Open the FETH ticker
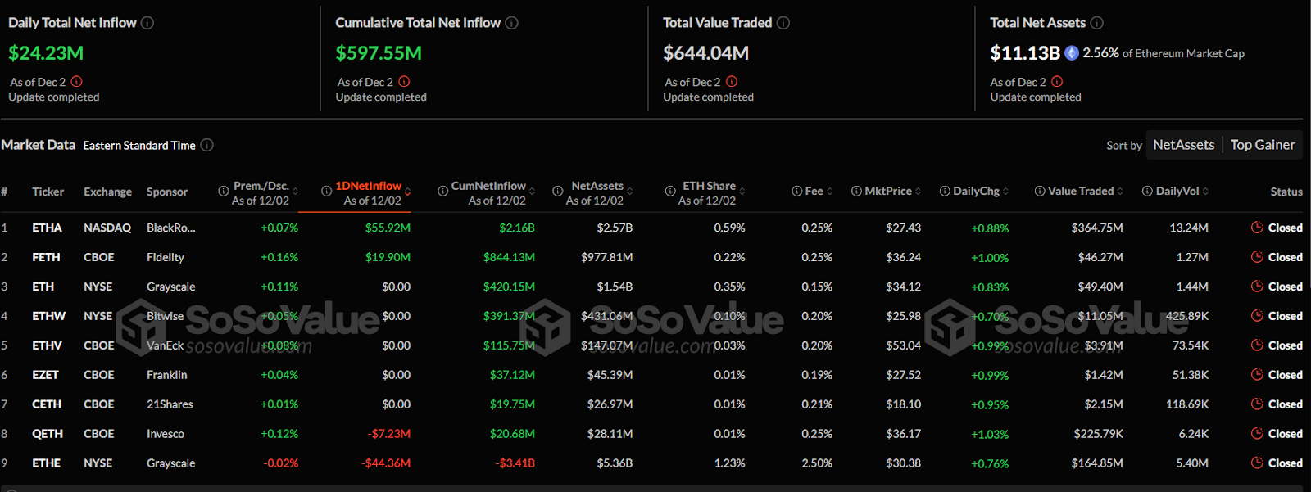1311x492 pixels. coord(46,257)
